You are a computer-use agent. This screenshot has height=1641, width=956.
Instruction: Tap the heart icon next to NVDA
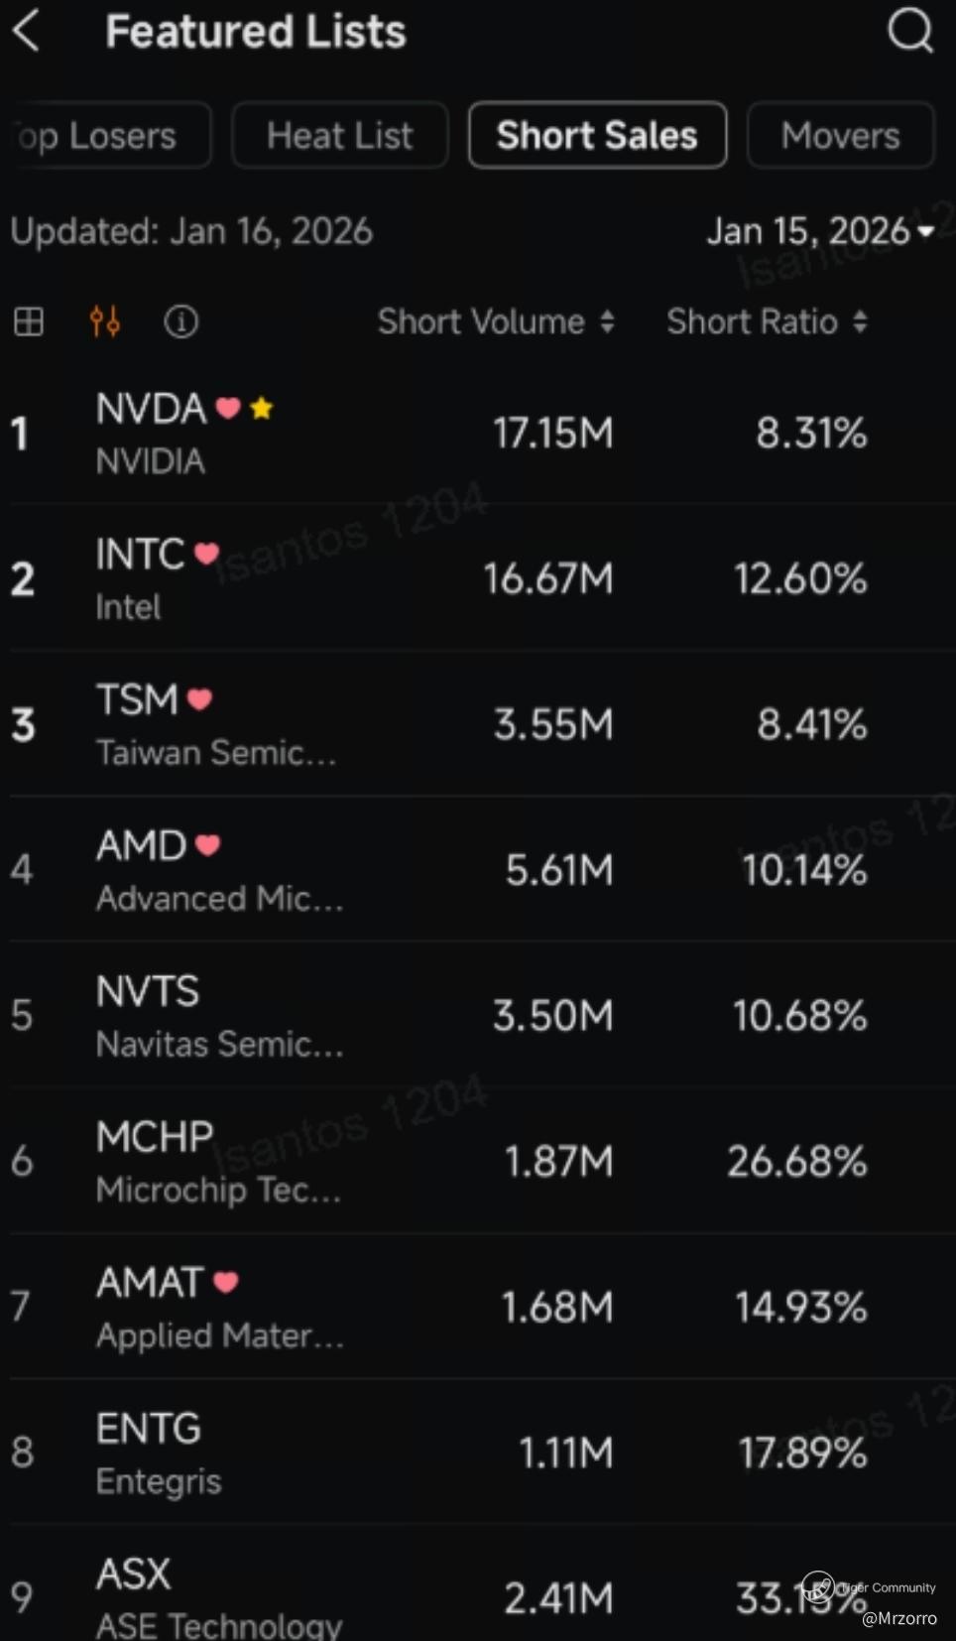click(x=228, y=408)
